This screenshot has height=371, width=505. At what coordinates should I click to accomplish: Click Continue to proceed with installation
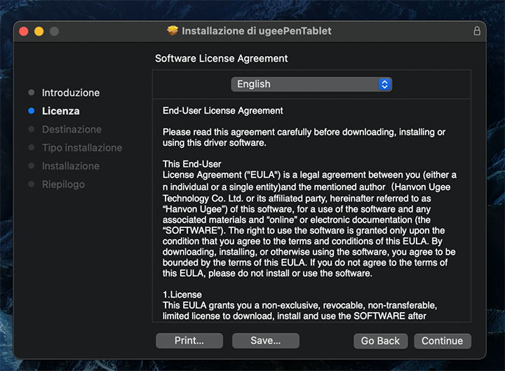[442, 341]
